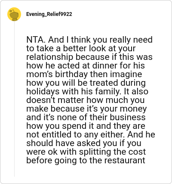The height and width of the screenshot is (184, 172).
Task: Click the line "doesn't matter how much you"
Action: pyautogui.click(x=86, y=100)
